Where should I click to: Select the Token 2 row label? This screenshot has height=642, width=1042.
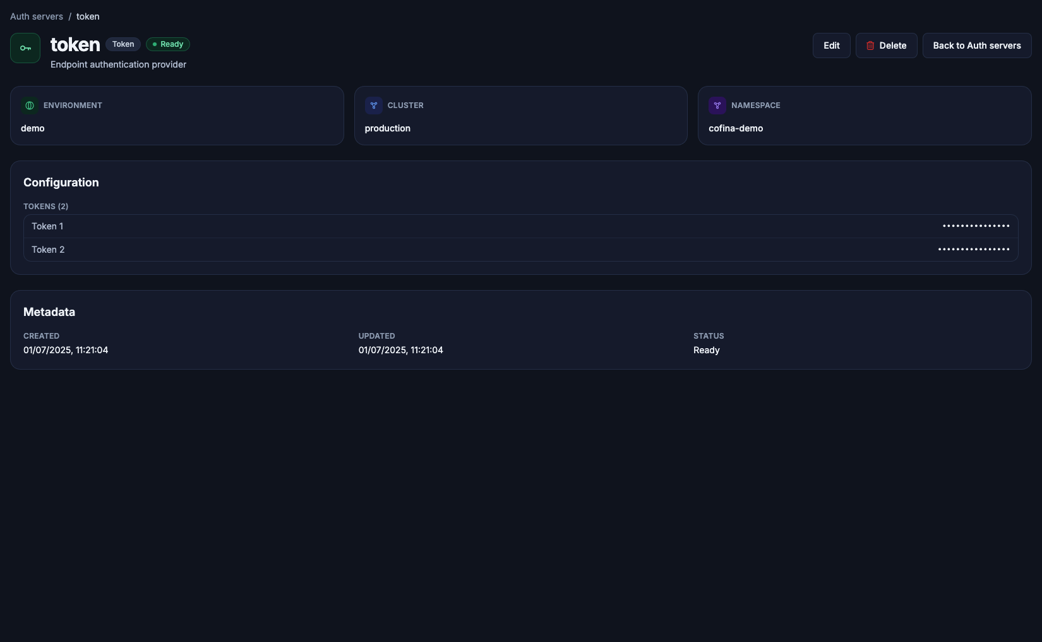coord(48,250)
